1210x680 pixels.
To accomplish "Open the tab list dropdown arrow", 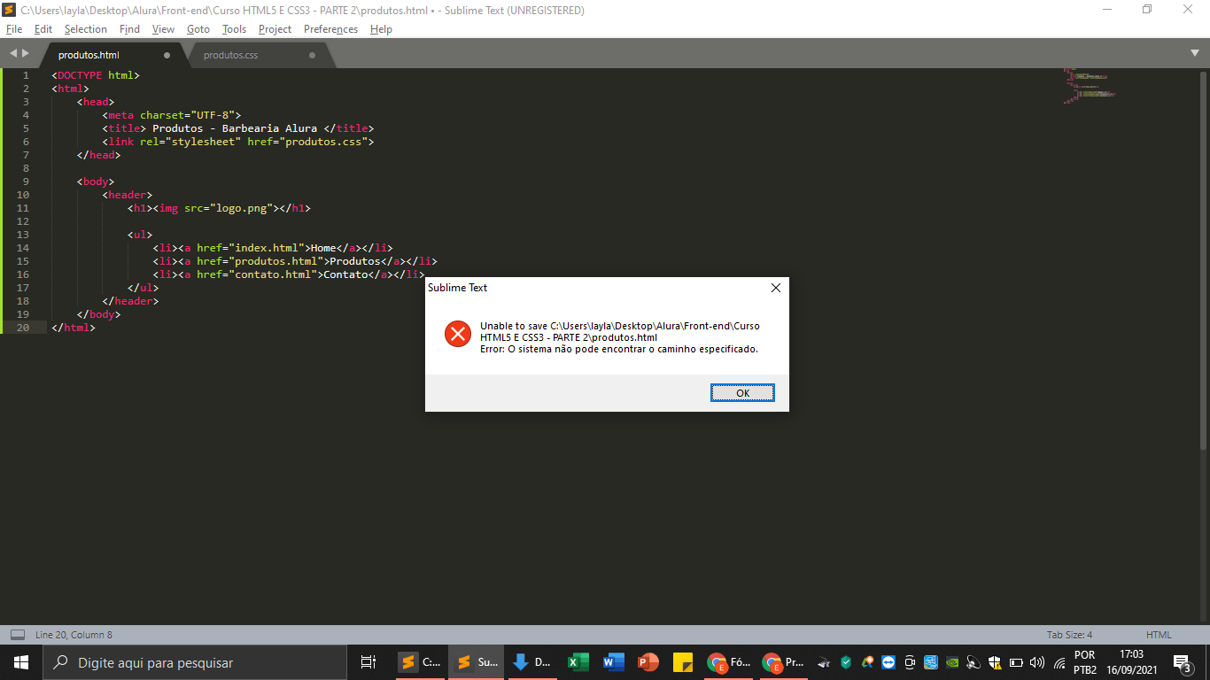I will pyautogui.click(x=1195, y=53).
